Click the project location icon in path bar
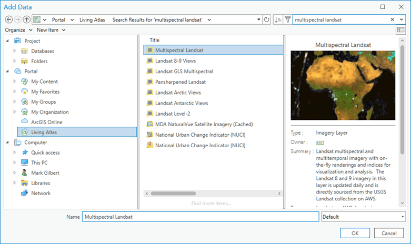This screenshot has height=244, width=411. (x=37, y=19)
